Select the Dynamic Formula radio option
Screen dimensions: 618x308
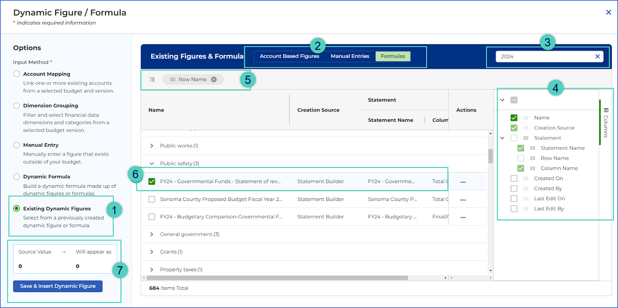tap(17, 177)
